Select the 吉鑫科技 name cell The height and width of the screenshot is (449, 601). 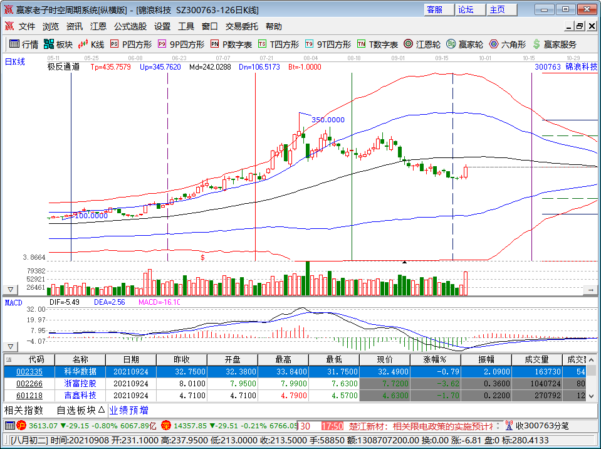click(80, 396)
